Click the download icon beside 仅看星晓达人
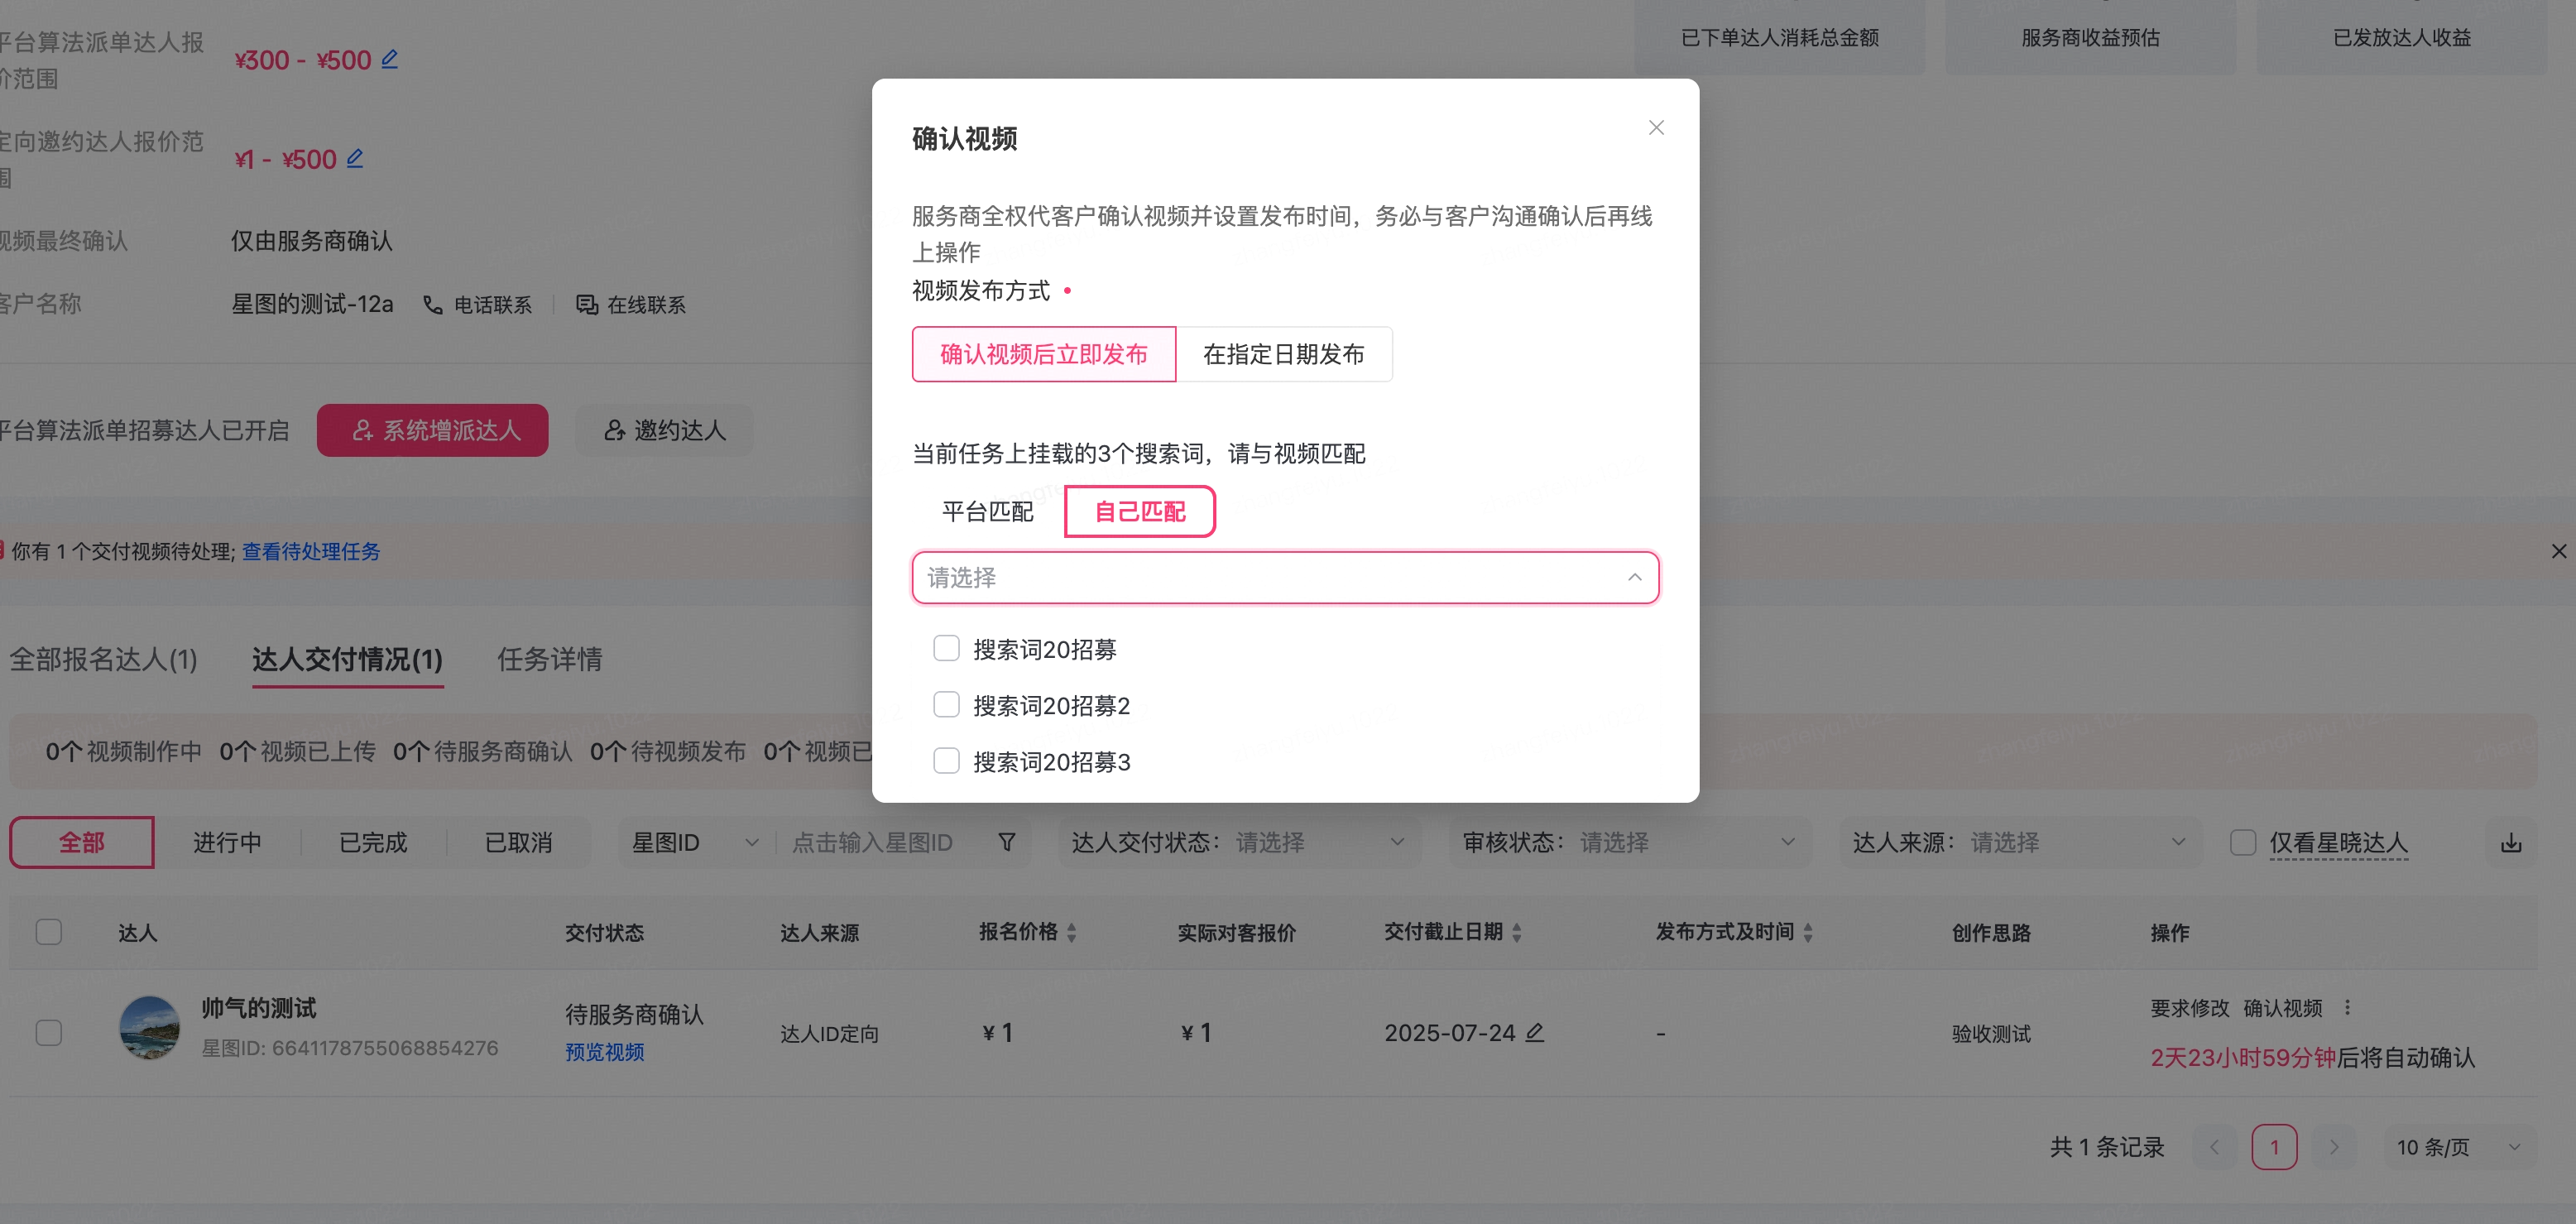This screenshot has height=1224, width=2576. (2510, 843)
